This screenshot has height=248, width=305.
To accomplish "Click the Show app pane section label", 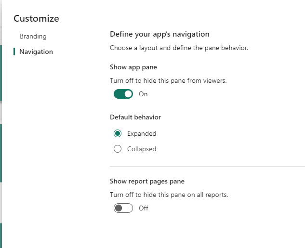I will [x=133, y=67].
